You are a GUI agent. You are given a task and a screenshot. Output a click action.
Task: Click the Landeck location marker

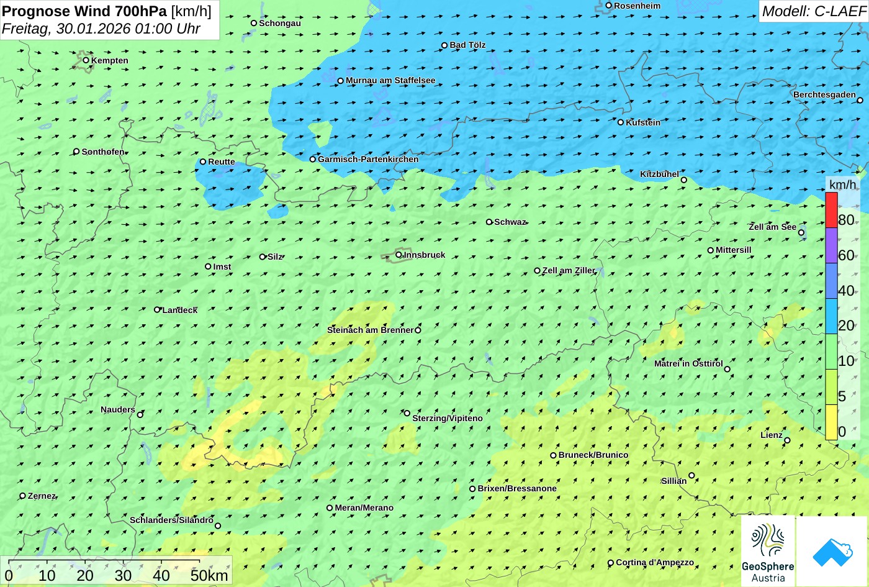(157, 309)
